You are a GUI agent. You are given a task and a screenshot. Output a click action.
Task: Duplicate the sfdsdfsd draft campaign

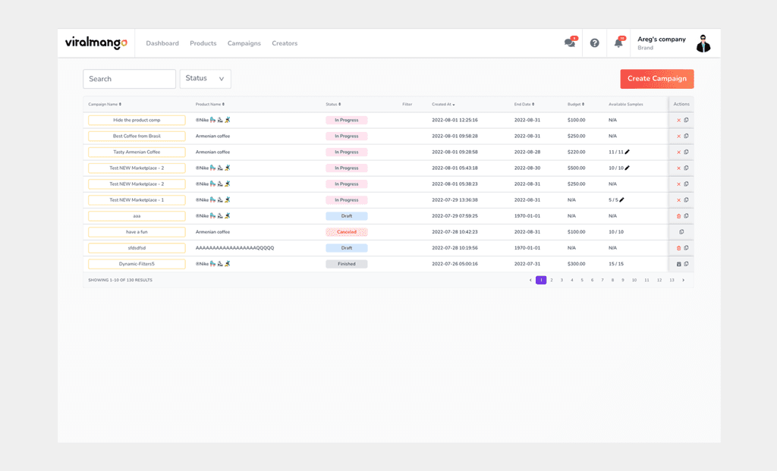coord(686,247)
